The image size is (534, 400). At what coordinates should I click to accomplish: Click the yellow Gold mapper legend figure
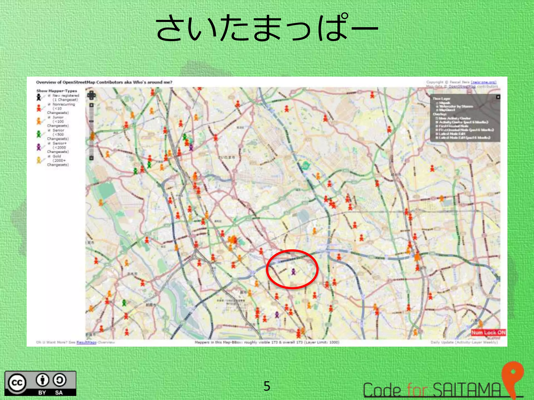pyautogui.click(x=39, y=160)
